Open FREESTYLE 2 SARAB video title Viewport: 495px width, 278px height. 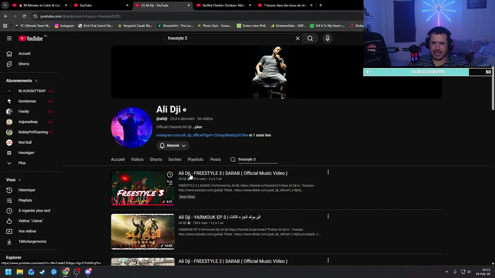(x=233, y=261)
